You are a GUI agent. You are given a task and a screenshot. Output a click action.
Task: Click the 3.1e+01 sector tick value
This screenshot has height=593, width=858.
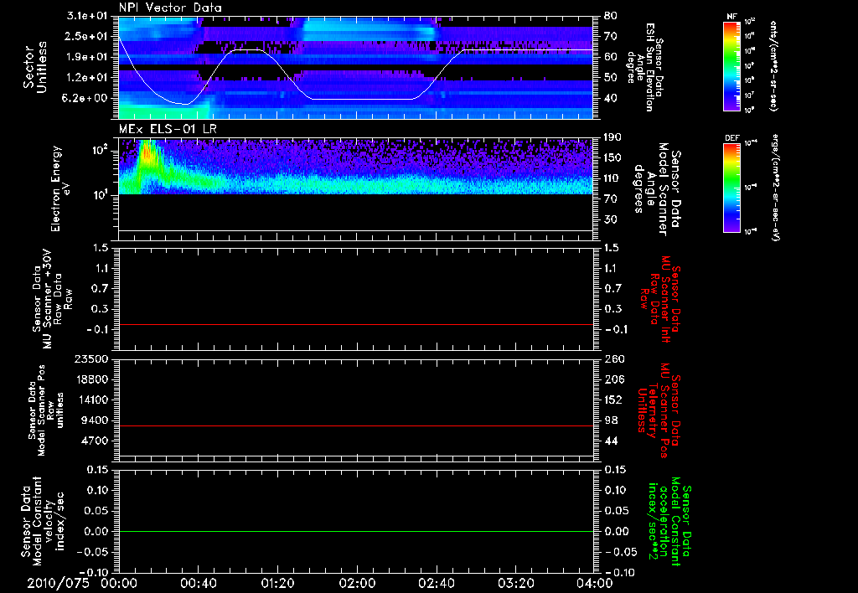coord(87,16)
